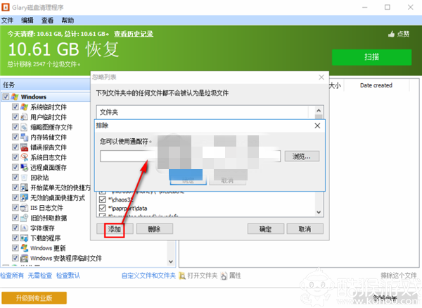Screen dimensions: 422x308
Task: Click the 无效的桌面快捷方式 icon
Action: (24, 197)
